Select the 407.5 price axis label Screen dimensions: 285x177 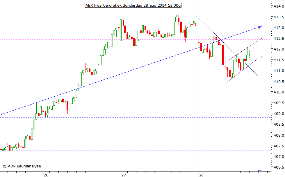click(x=279, y=146)
